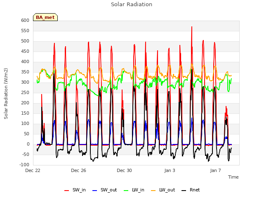Click the BA_met annotation label
The image size is (264, 198).
[45, 17]
